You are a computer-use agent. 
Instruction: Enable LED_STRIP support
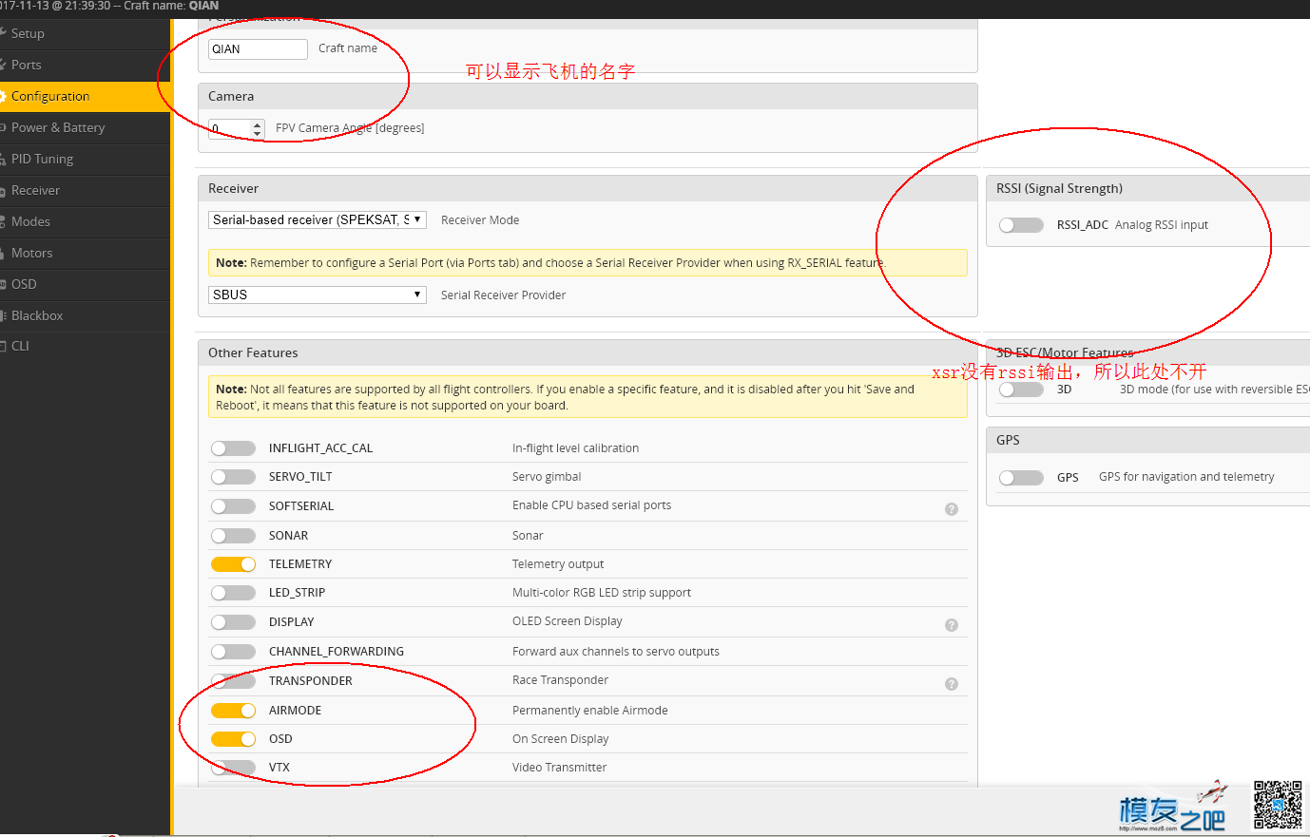click(233, 593)
